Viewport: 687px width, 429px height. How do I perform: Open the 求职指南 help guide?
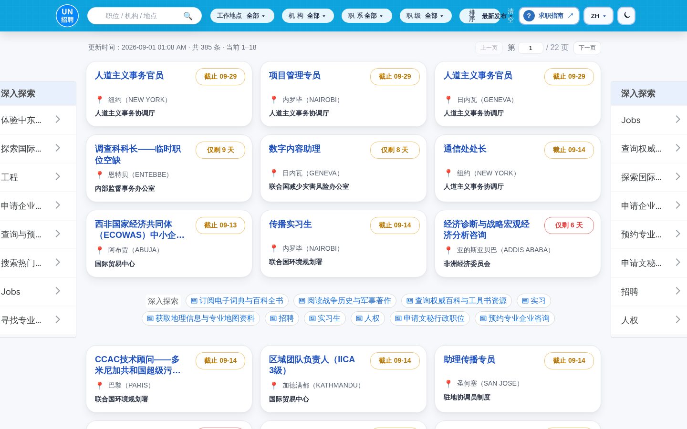[549, 16]
